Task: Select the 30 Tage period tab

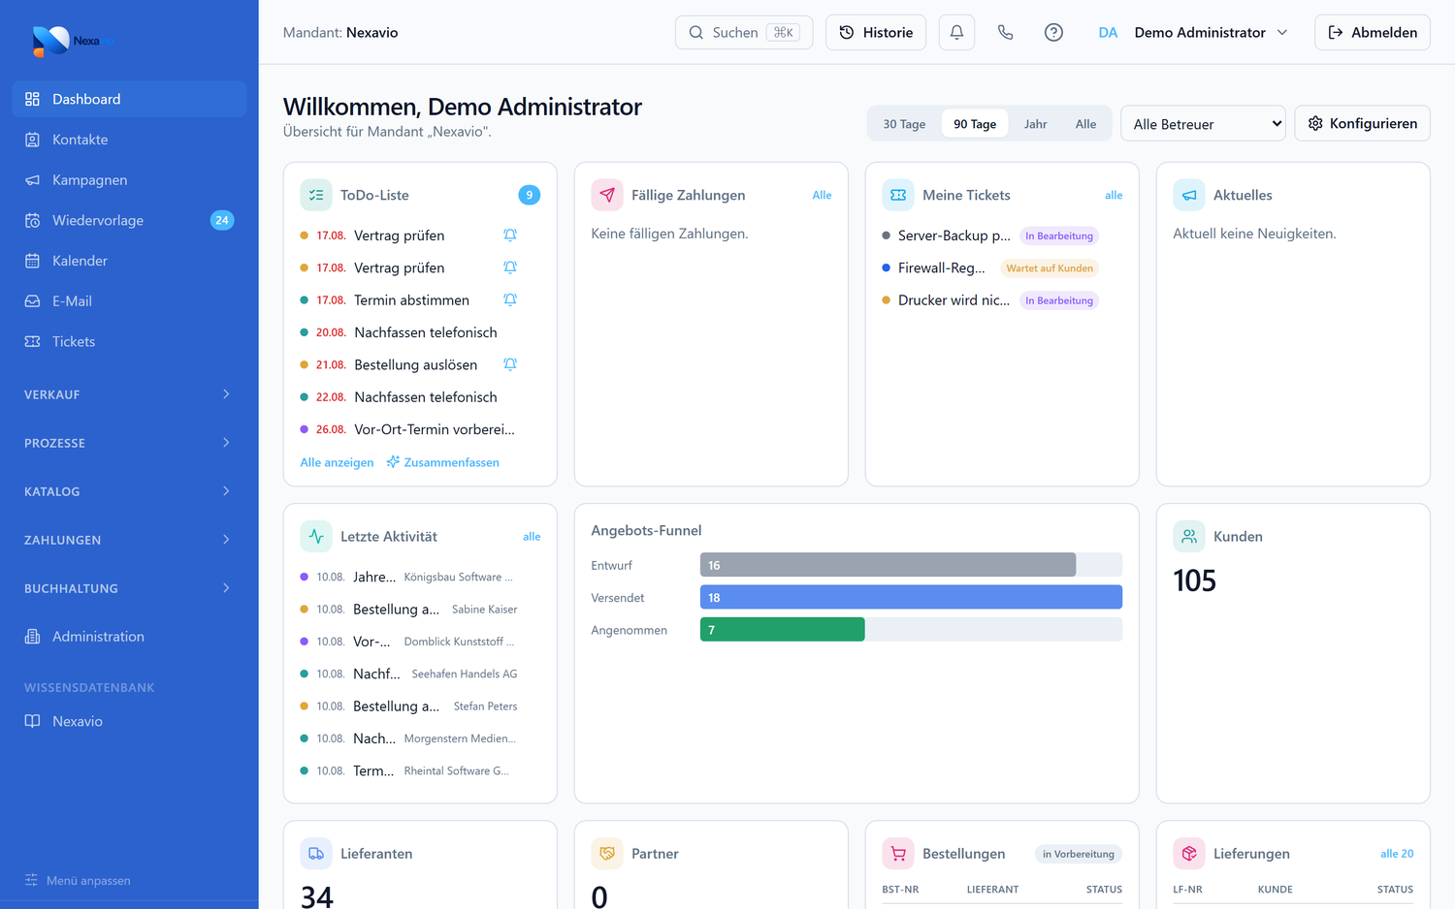Action: pos(904,124)
